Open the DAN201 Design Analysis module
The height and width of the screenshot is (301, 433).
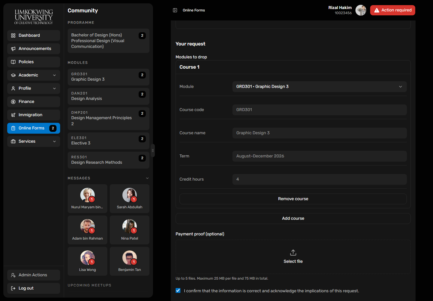click(x=109, y=96)
